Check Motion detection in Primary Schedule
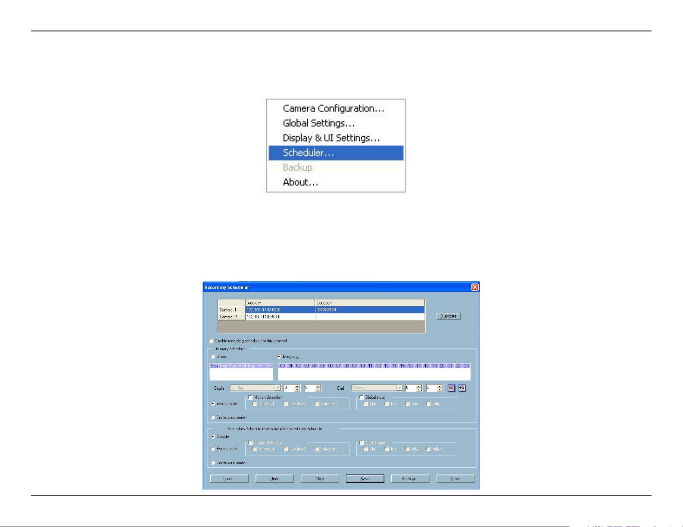The image size is (683, 527). [x=250, y=398]
